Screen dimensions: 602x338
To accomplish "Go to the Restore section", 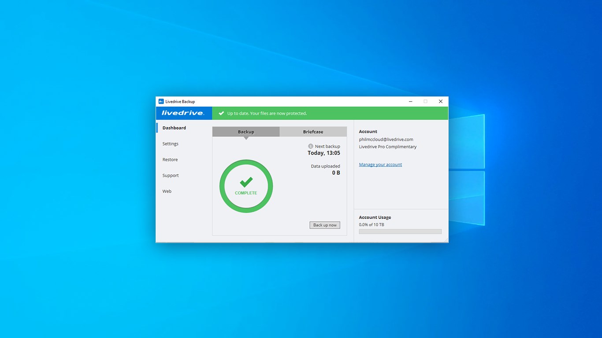I will (170, 159).
